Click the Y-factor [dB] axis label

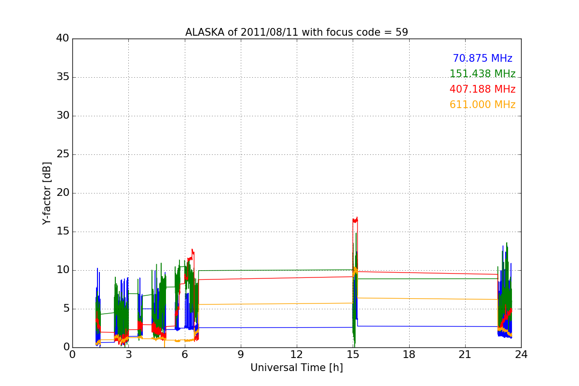tap(46, 193)
